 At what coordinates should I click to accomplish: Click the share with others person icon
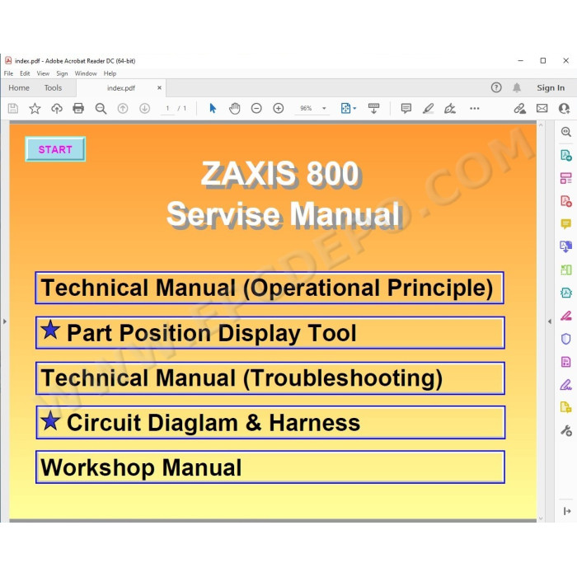pyautogui.click(x=564, y=108)
